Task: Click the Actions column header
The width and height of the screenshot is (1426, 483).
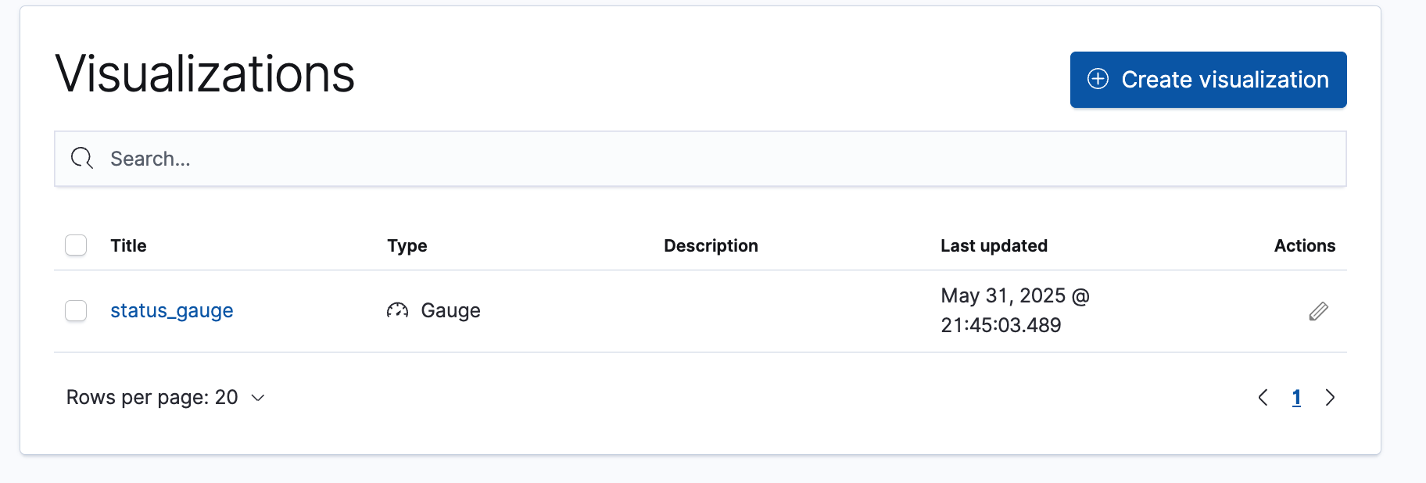Action: coord(1304,245)
